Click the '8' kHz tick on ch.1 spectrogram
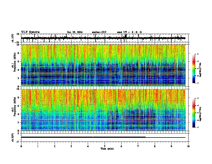This screenshot has width=212, height=164. click(18, 53)
